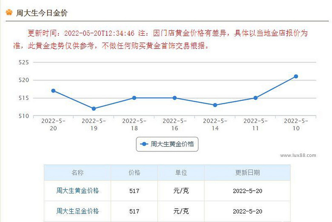Screen dimensions: 332x222
Task: Click the x-axis label 2022-5-20
Action: coord(53,125)
